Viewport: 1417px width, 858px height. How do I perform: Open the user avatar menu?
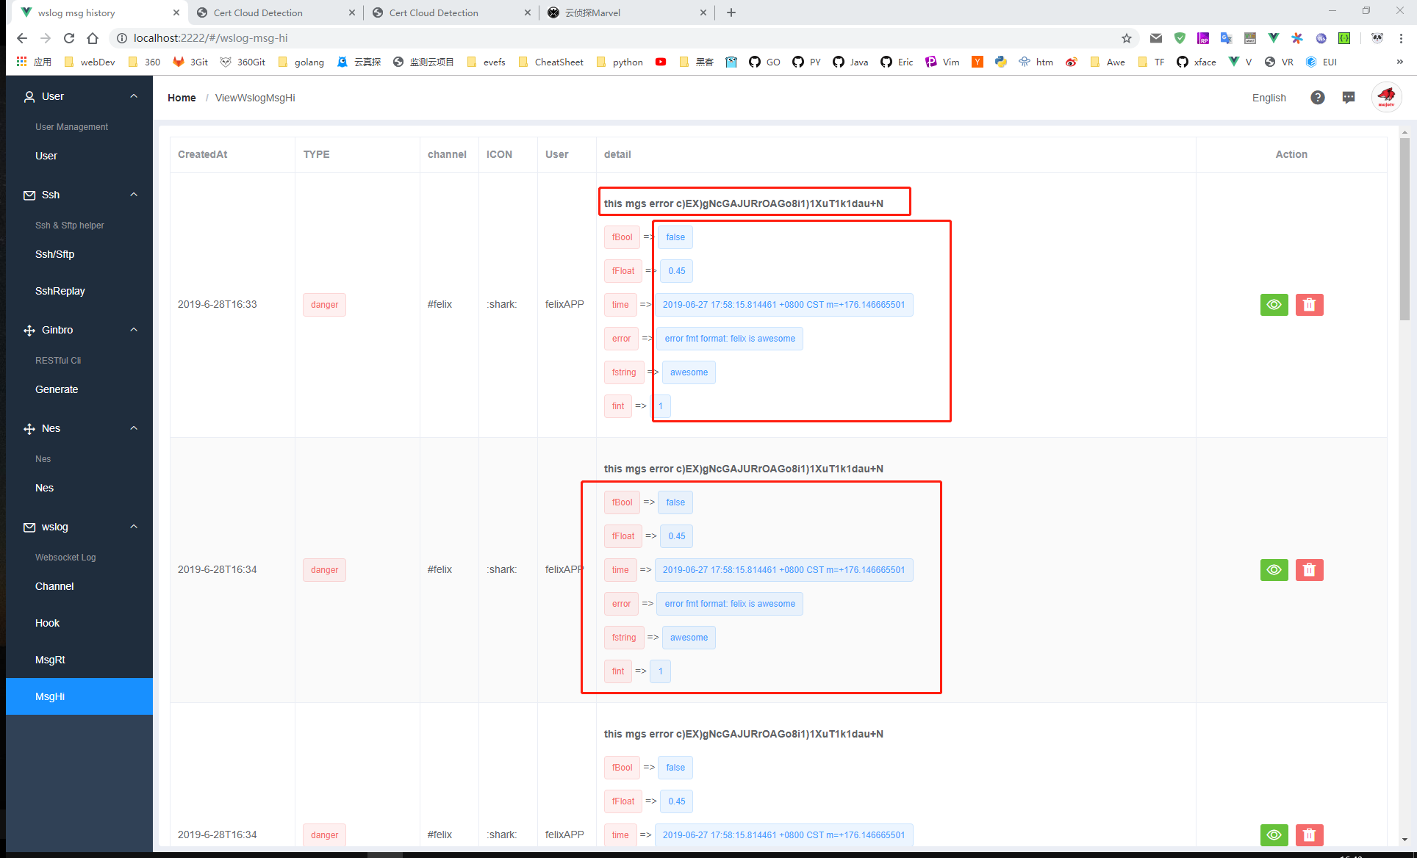(x=1386, y=97)
